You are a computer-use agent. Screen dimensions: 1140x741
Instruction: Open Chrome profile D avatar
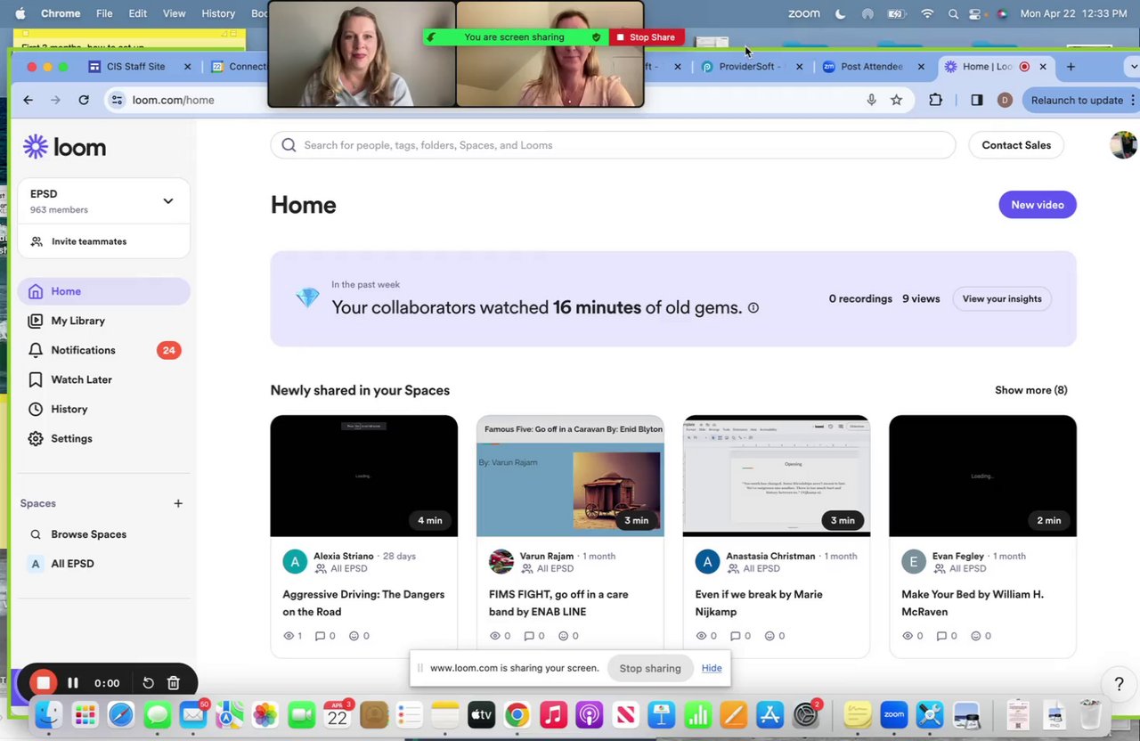tap(1005, 100)
